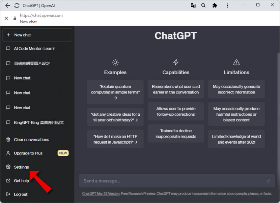
Task: Click chat bubble icon beside AI Code Mentor
Action: point(8,48)
